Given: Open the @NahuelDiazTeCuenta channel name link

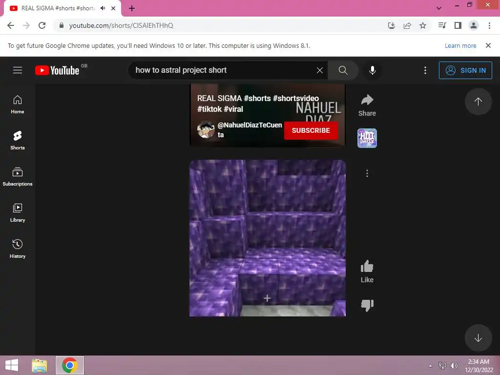Looking at the screenshot, I should 250,130.
